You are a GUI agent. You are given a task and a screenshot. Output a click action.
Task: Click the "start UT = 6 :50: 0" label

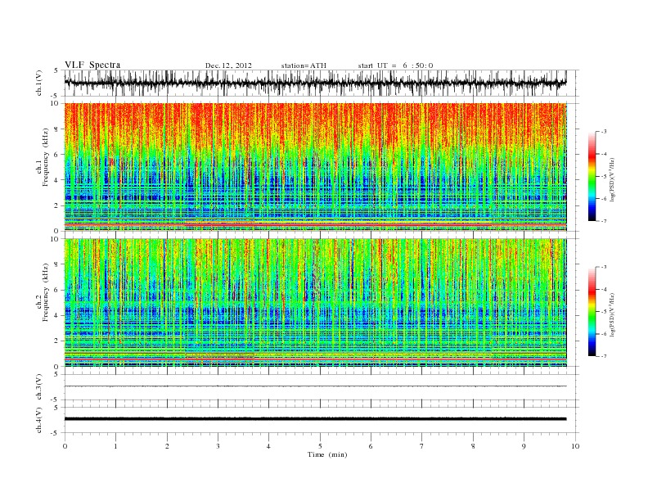click(x=395, y=65)
